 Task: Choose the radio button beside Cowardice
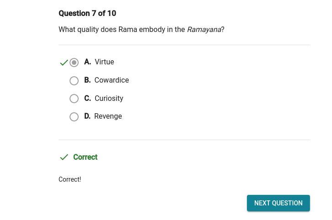click(74, 81)
